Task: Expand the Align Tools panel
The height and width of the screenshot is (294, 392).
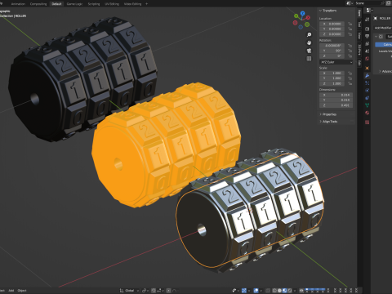Action: pyautogui.click(x=330, y=122)
